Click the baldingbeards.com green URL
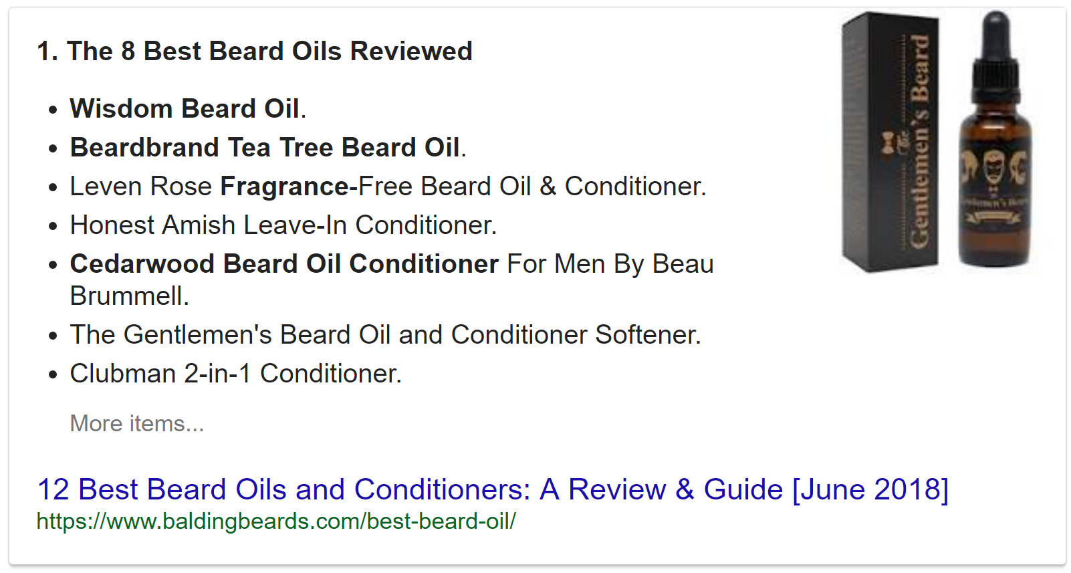The height and width of the screenshot is (573, 1071). pos(275,522)
